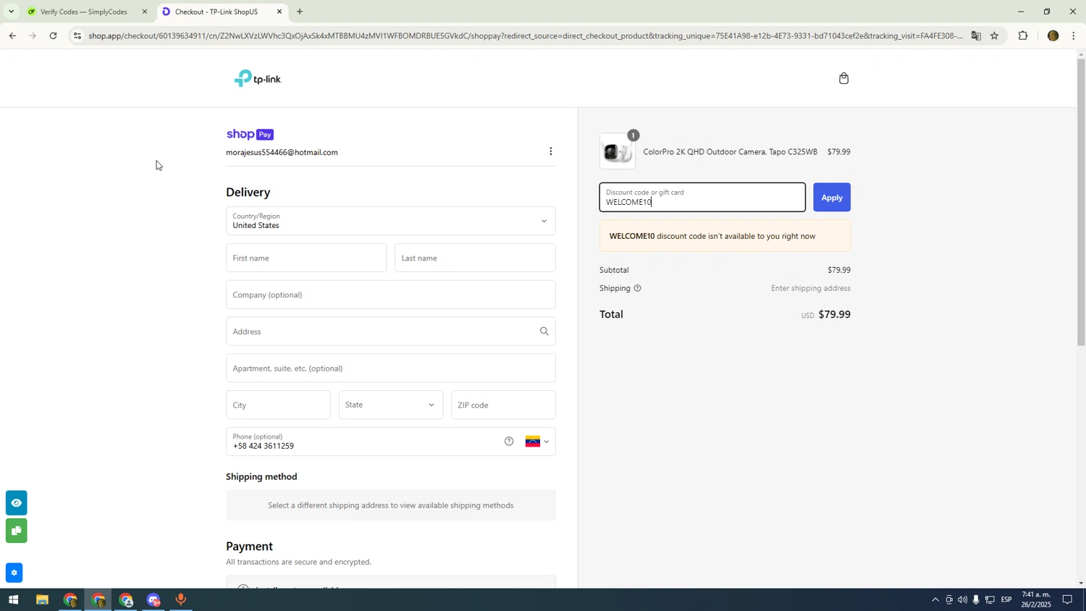The width and height of the screenshot is (1086, 611).
Task: Click the blue gear sidebar widget
Action: tap(14, 573)
